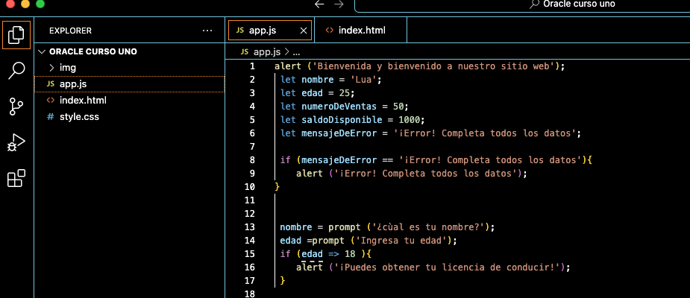Click the EXPLORER panel title
The image size is (690, 298).
tap(70, 31)
